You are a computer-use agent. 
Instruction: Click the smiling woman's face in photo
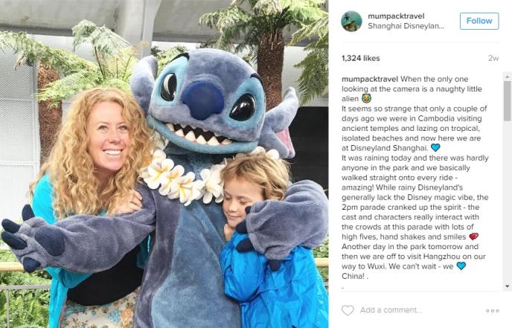pyautogui.click(x=109, y=136)
